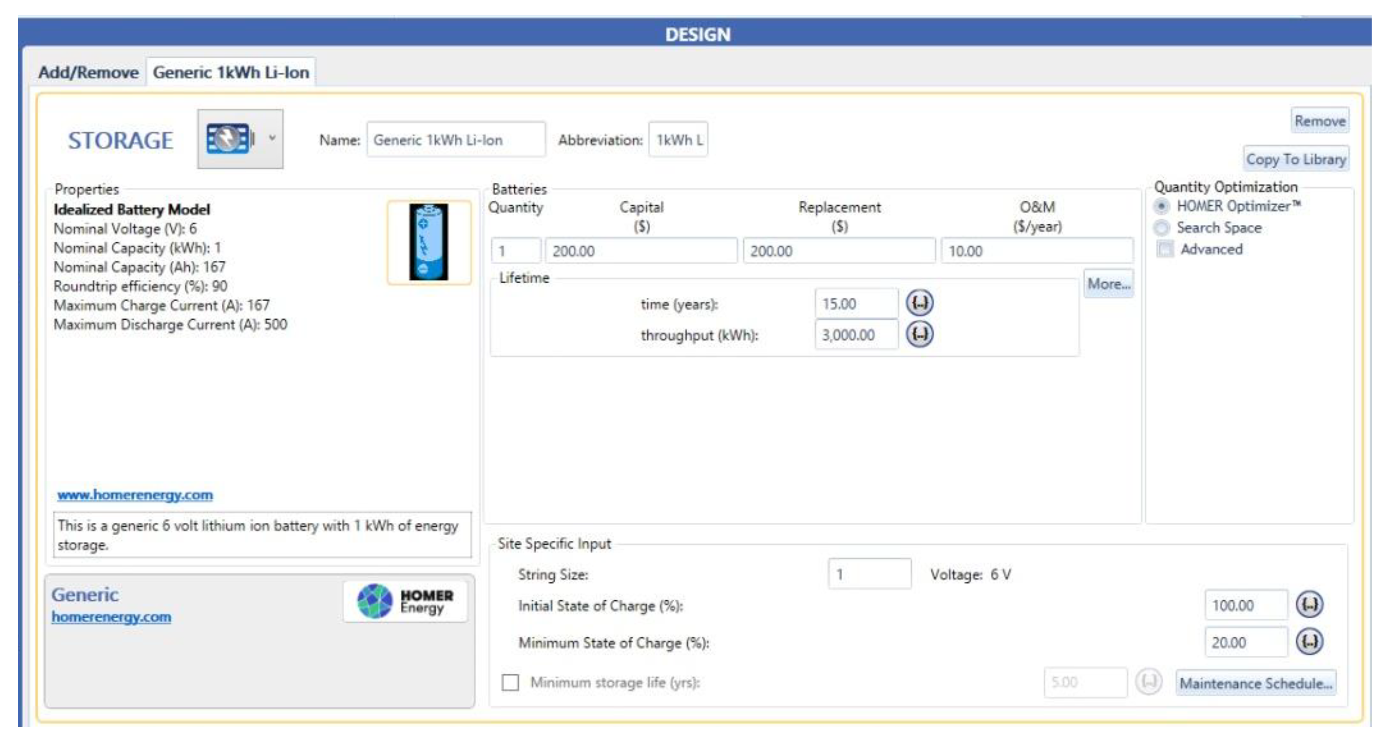Open the storage type dropdown arrow
Viewport: 1385px width, 741px height.
pos(272,139)
